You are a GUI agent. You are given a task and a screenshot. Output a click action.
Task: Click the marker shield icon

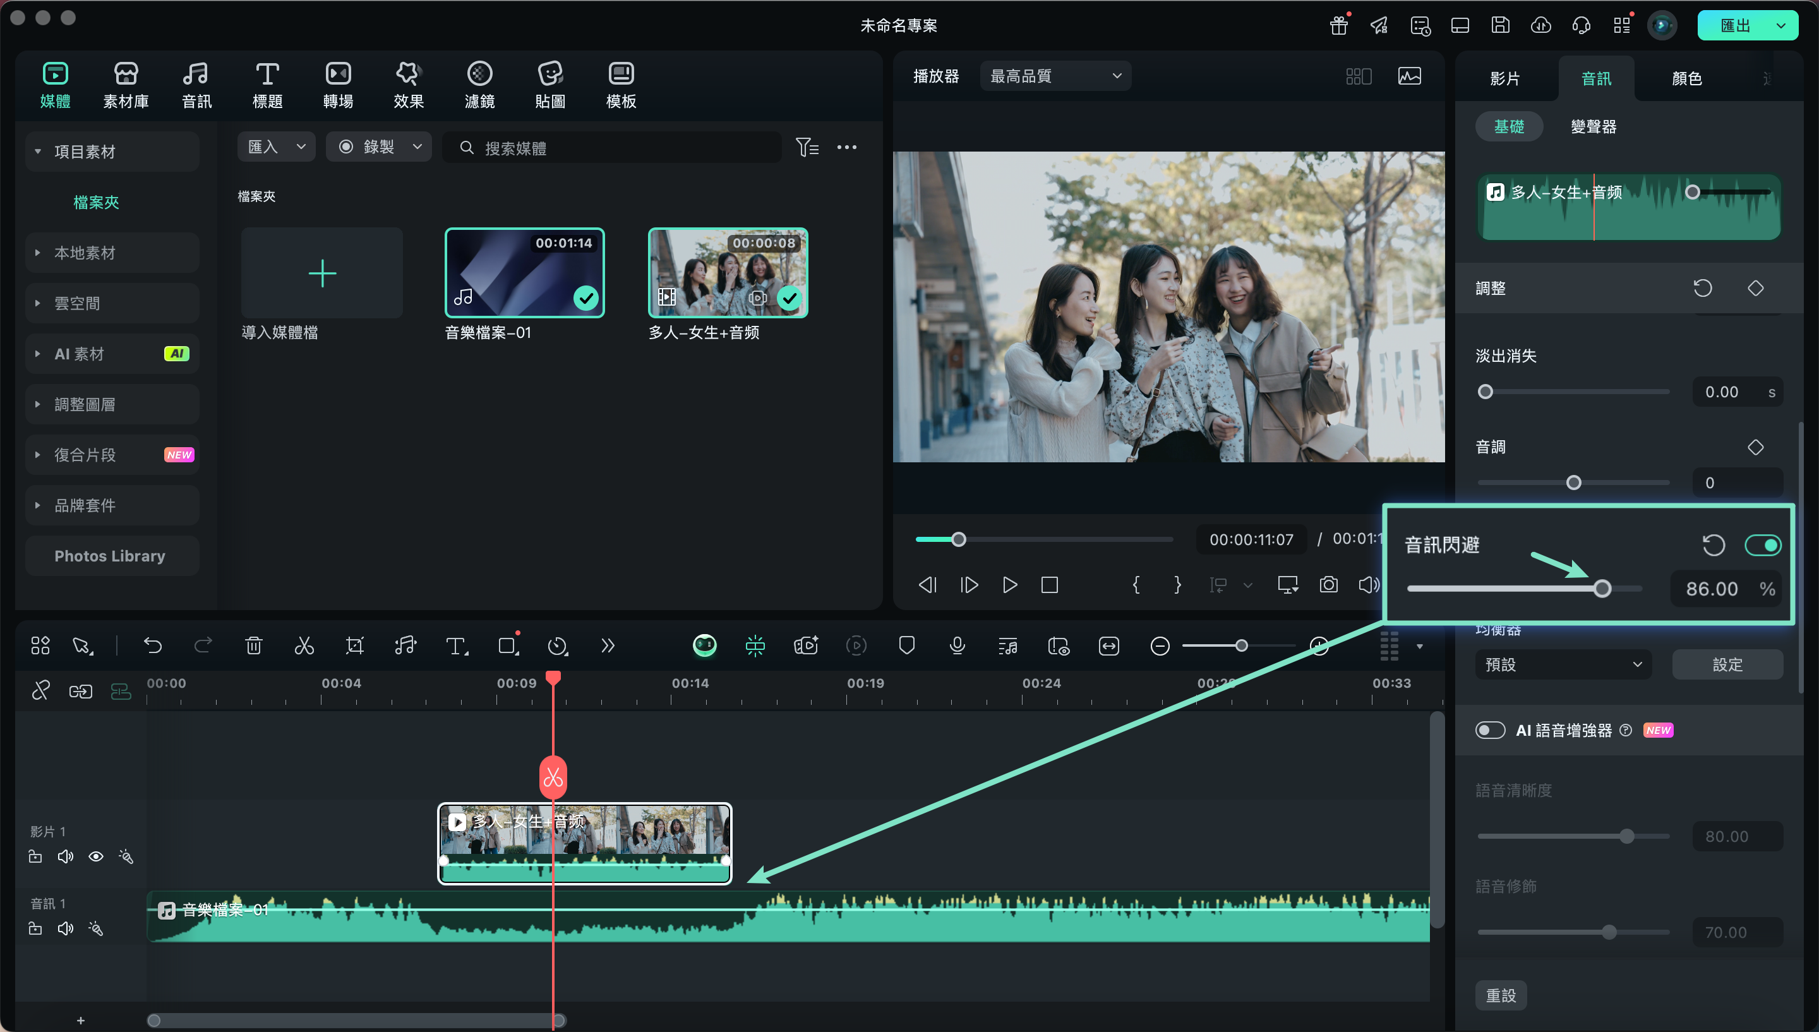coord(906,645)
